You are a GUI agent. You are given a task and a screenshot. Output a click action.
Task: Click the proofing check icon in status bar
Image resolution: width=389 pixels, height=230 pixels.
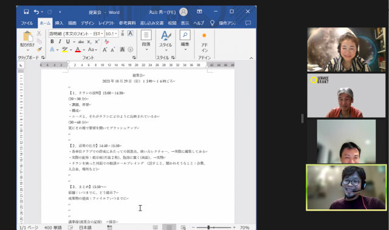point(71,228)
